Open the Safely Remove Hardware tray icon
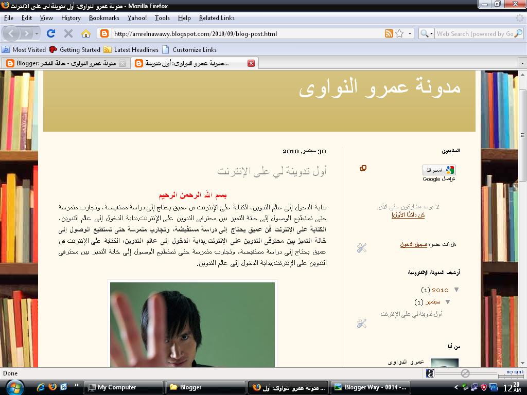 465,387
